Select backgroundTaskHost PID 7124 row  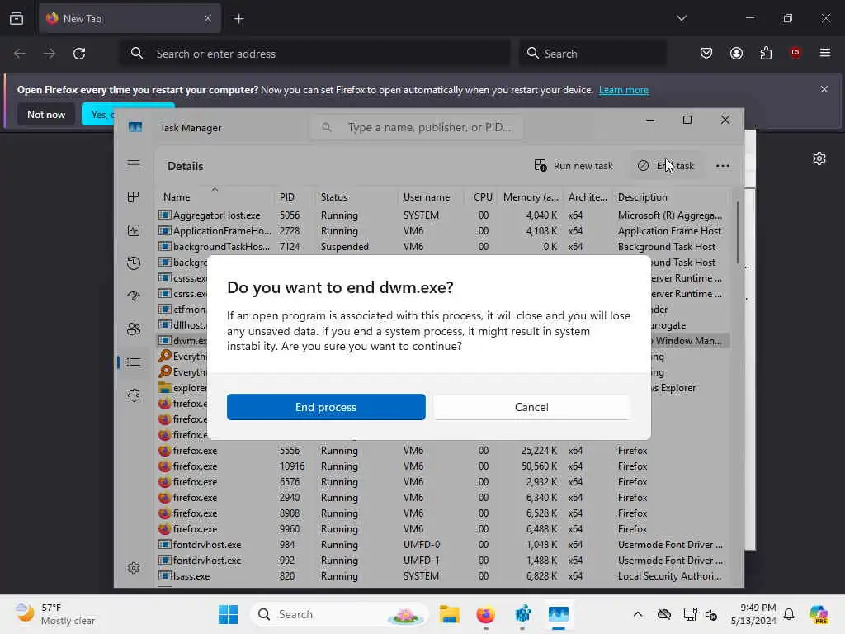pos(443,246)
